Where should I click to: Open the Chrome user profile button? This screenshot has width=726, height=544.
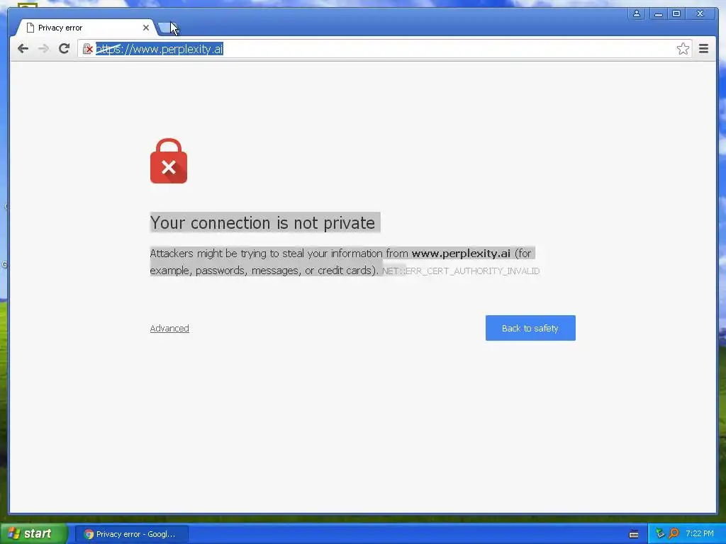click(637, 13)
